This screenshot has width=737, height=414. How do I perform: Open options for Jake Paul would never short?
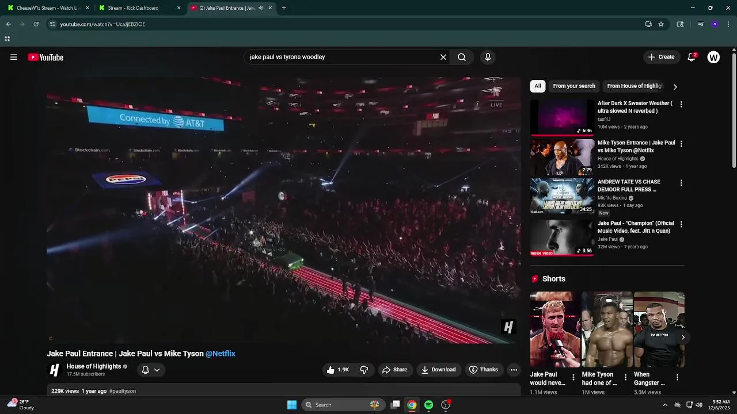573,378
